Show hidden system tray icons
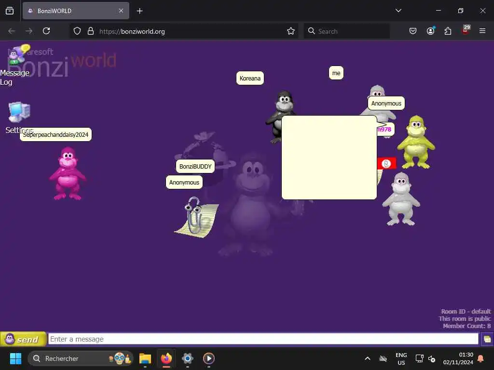 pyautogui.click(x=367, y=358)
